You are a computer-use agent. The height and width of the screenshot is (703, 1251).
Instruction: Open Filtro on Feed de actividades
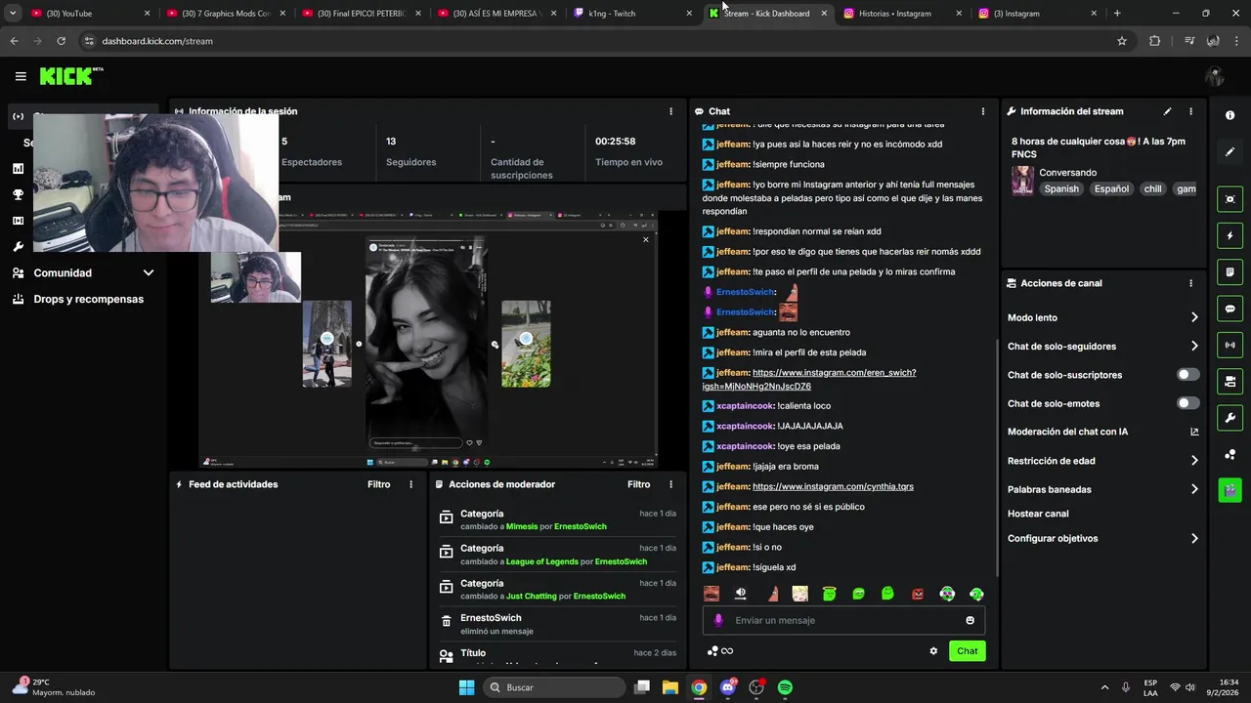pos(378,484)
